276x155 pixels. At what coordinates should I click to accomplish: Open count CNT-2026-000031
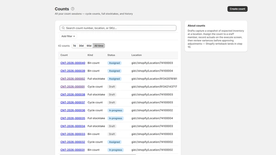pos(72,150)
